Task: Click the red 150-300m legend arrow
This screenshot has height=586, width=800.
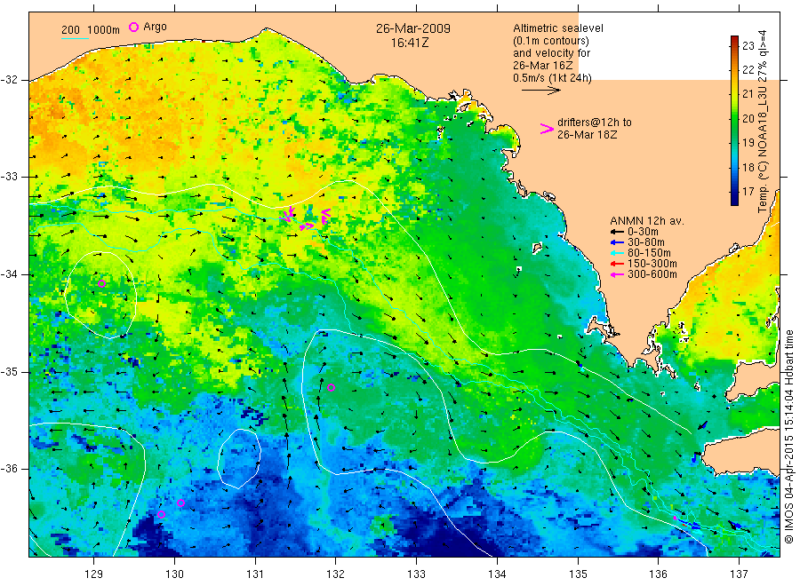Action: 618,264
